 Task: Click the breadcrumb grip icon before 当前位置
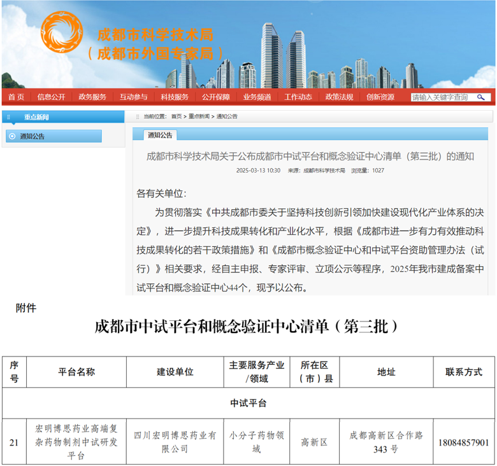pos(137,117)
